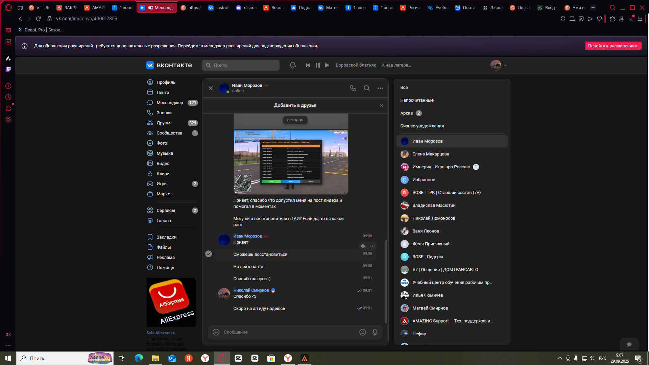
Task: Open the chat three-dots options menu
Action: [x=380, y=88]
